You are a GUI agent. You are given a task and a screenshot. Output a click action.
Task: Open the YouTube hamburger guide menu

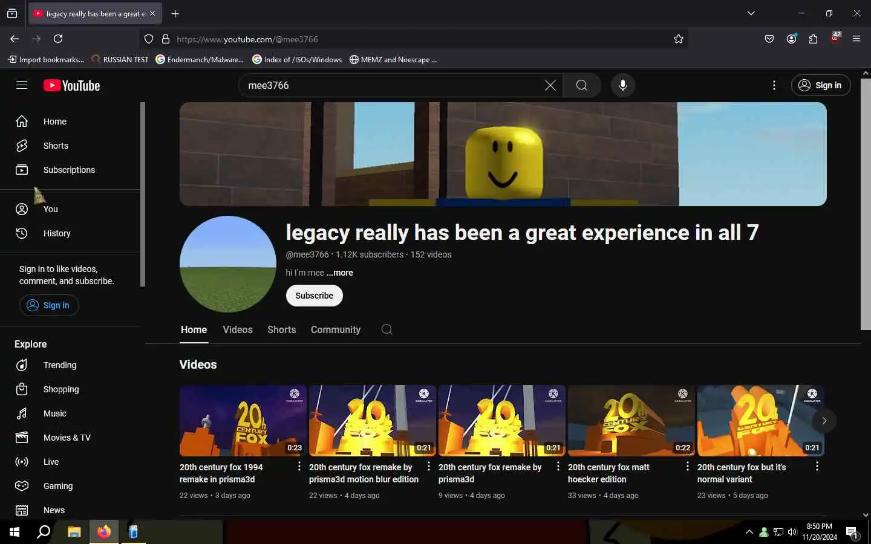(x=22, y=85)
